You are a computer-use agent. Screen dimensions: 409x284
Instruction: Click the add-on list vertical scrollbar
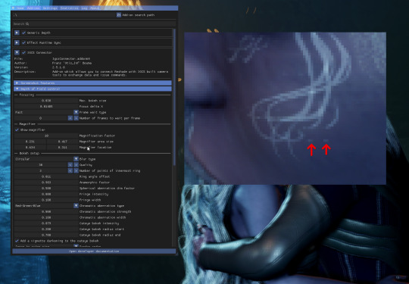click(174, 96)
